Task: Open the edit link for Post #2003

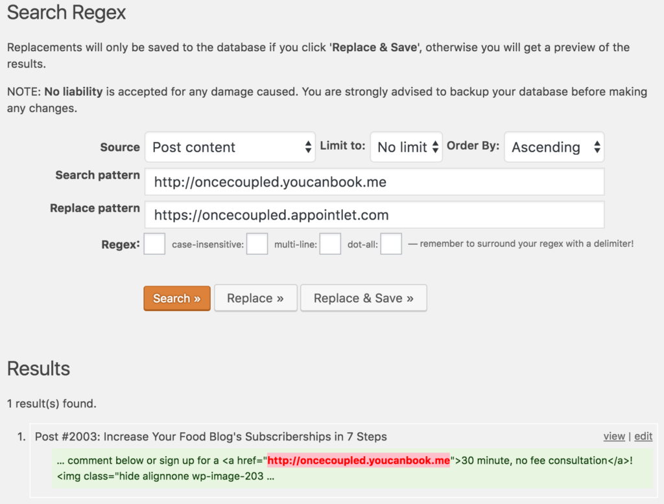Action: coord(643,436)
